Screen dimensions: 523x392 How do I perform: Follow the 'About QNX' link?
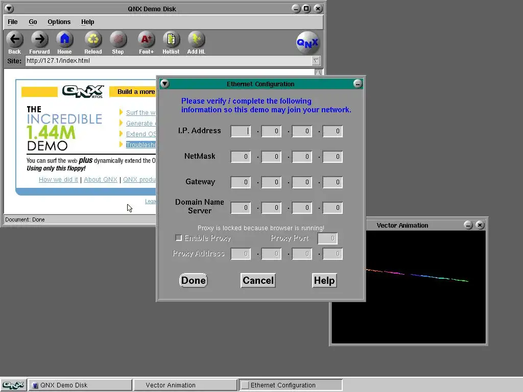coord(101,179)
